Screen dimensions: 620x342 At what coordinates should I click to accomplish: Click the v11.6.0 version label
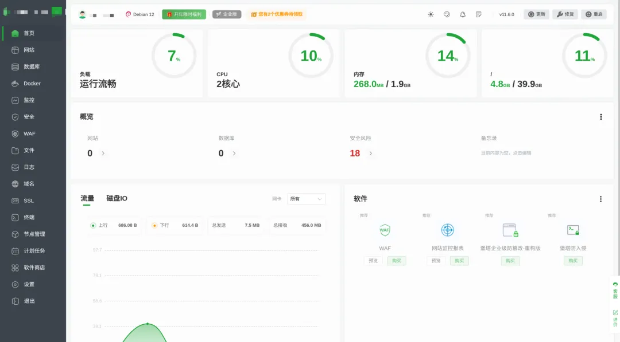click(x=506, y=14)
